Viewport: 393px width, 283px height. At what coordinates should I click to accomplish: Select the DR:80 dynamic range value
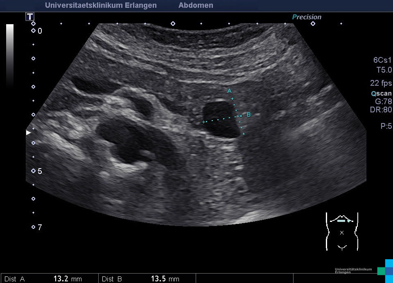pos(381,110)
